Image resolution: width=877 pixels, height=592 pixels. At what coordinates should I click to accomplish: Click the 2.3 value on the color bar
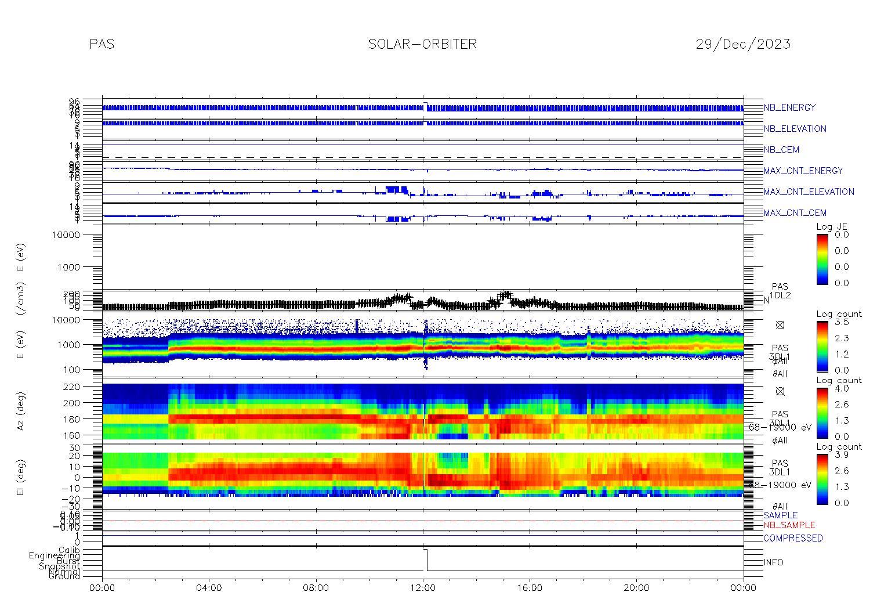tap(842, 338)
